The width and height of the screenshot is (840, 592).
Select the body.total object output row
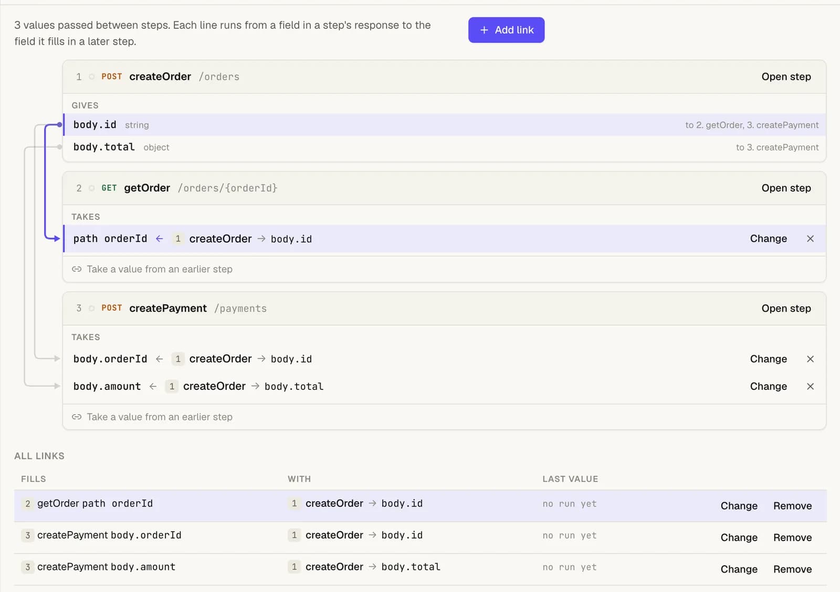pos(445,147)
